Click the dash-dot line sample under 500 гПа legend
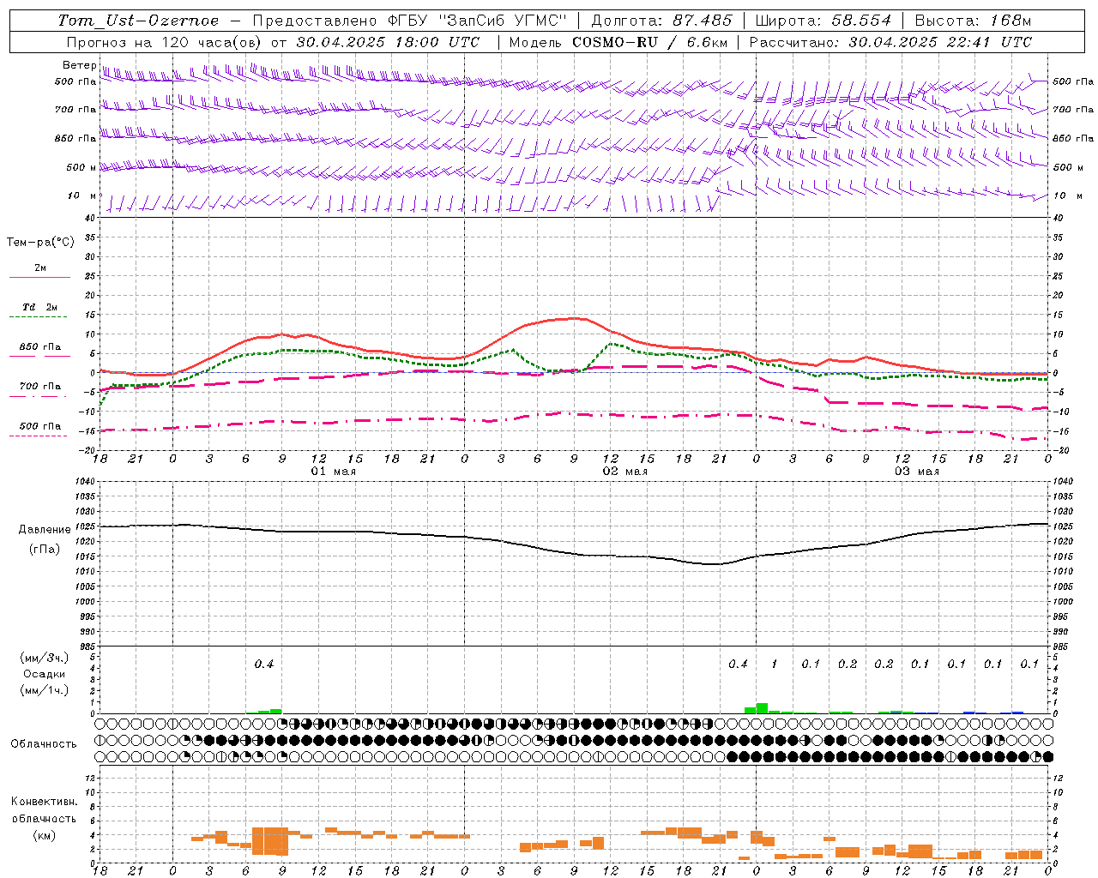The image size is (1098, 878). point(38,436)
